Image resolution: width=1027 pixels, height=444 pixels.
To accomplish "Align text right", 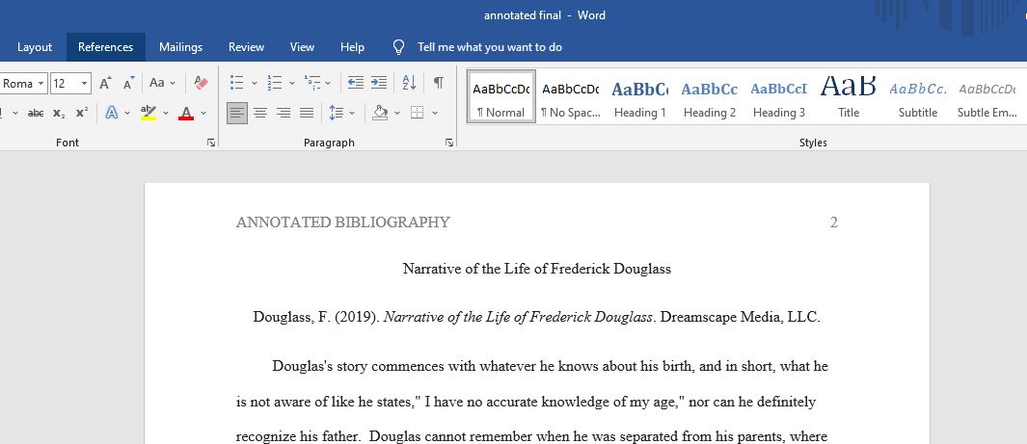I will 284,113.
